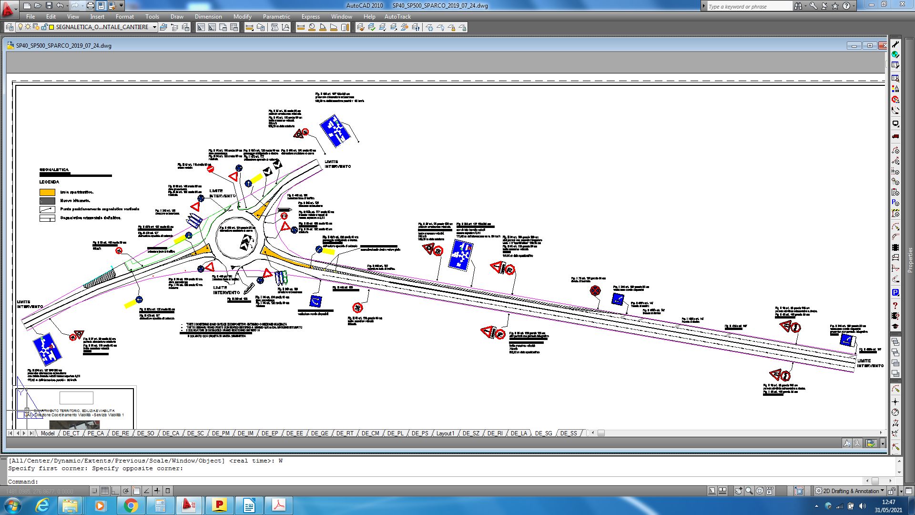Switch to the DE_SS layout tab
The height and width of the screenshot is (515, 915).
click(569, 433)
